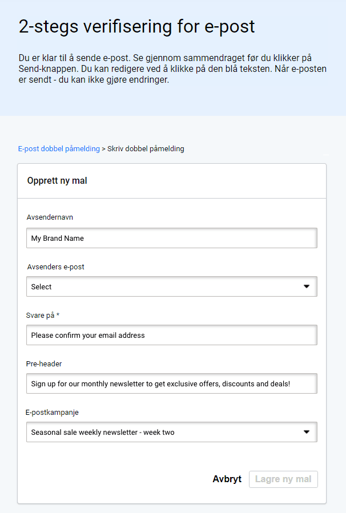Click inside the Pre-header input field
Viewport: 346px width, 513px height.
171,383
